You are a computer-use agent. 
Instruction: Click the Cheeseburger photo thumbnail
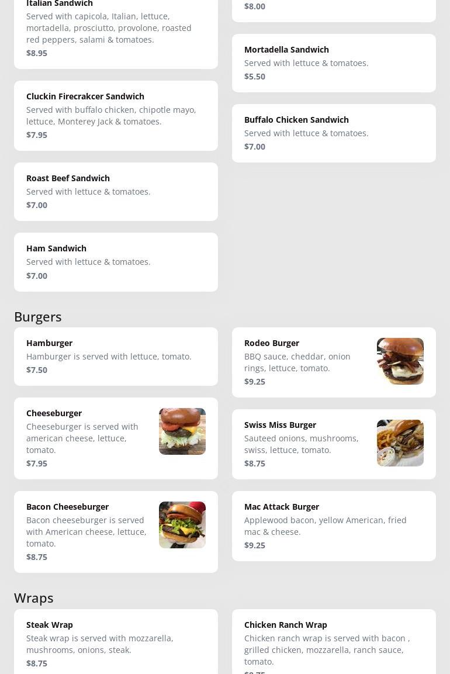(x=182, y=431)
